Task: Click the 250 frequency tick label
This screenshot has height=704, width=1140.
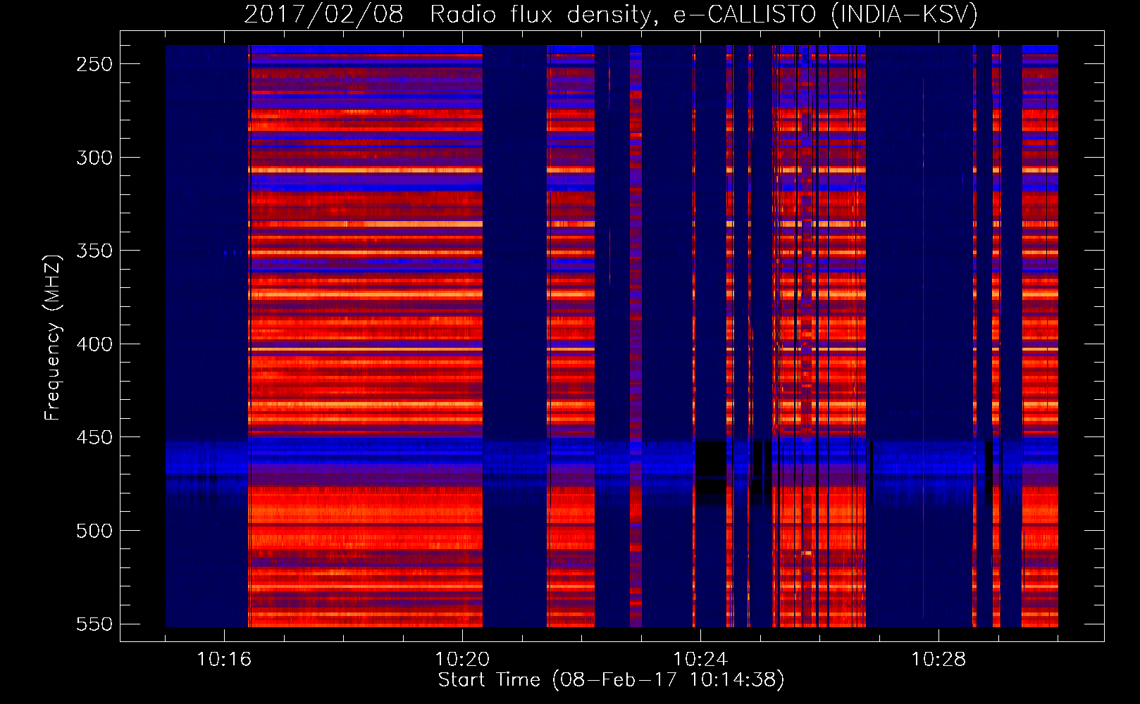Action: tap(94, 64)
